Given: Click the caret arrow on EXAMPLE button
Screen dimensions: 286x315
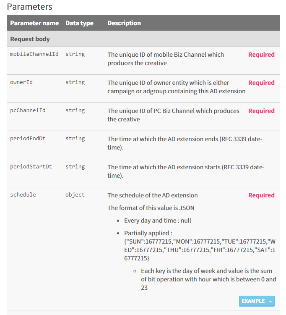Looking at the screenshot, I should click(x=270, y=301).
